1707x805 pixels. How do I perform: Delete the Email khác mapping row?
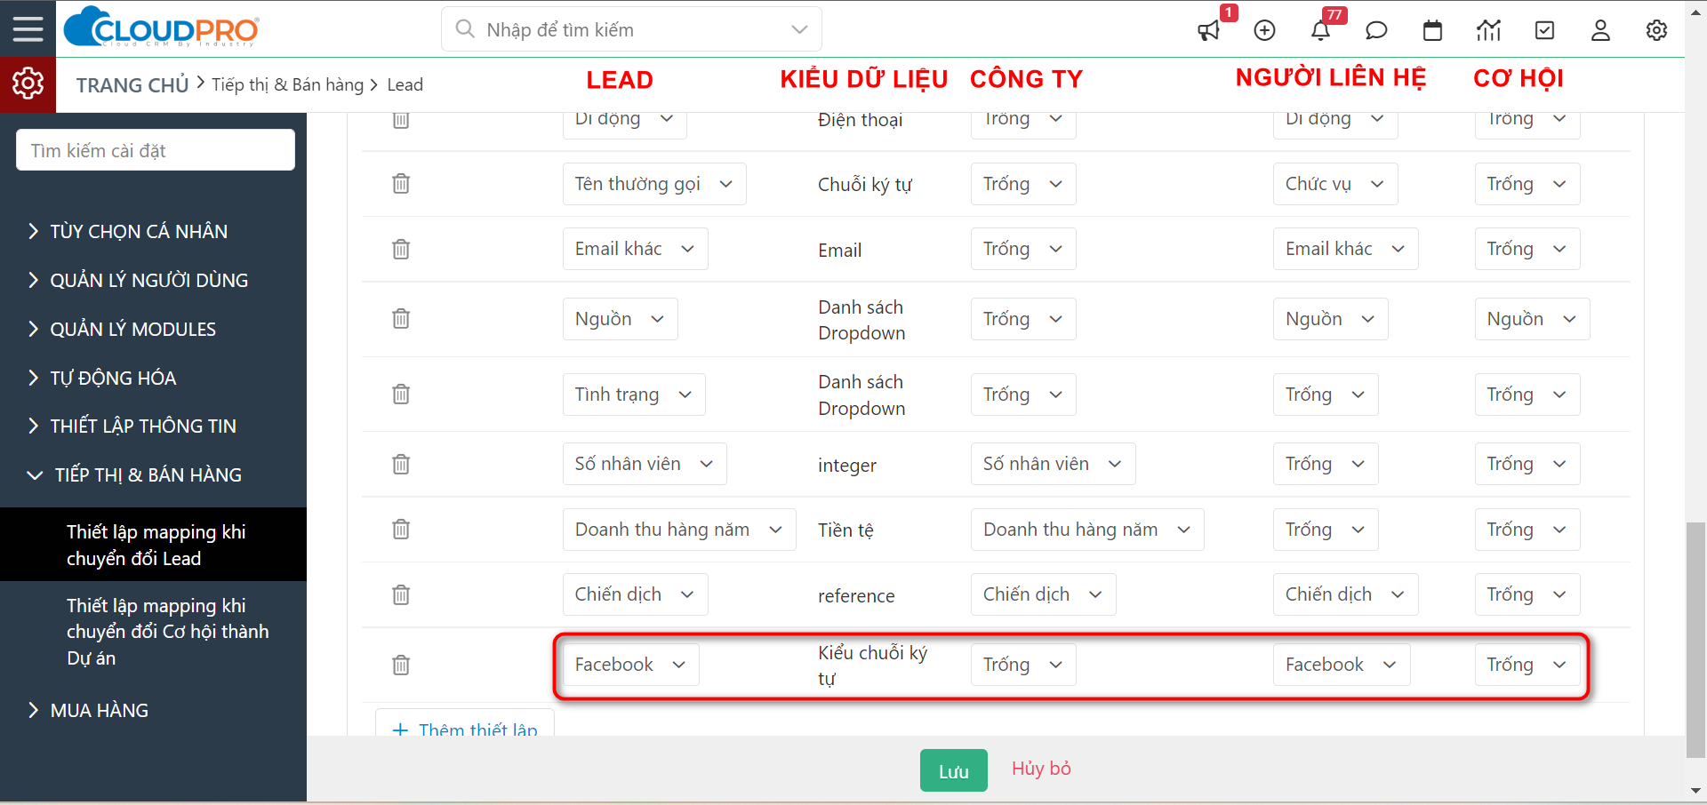401,249
